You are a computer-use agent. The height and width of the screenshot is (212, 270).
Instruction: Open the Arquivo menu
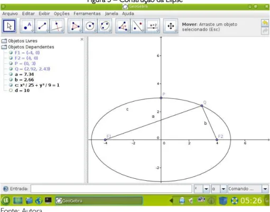pos(10,14)
